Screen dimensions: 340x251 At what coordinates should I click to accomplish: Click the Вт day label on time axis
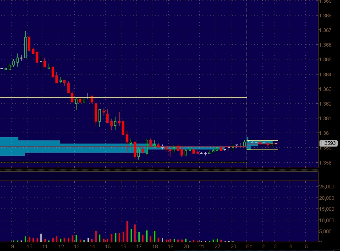coord(249,246)
